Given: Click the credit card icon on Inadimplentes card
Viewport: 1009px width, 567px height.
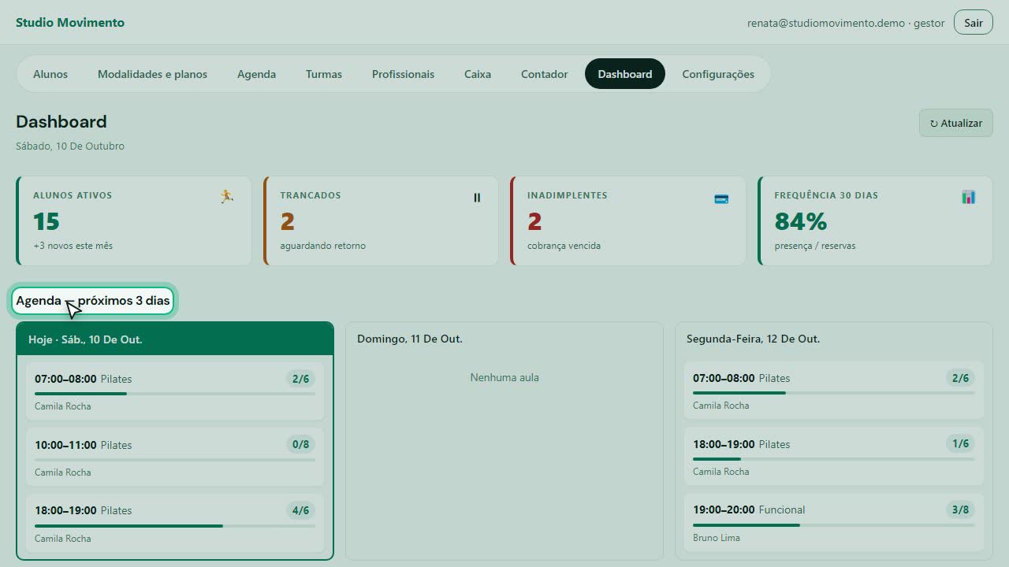Looking at the screenshot, I should pyautogui.click(x=721, y=198).
